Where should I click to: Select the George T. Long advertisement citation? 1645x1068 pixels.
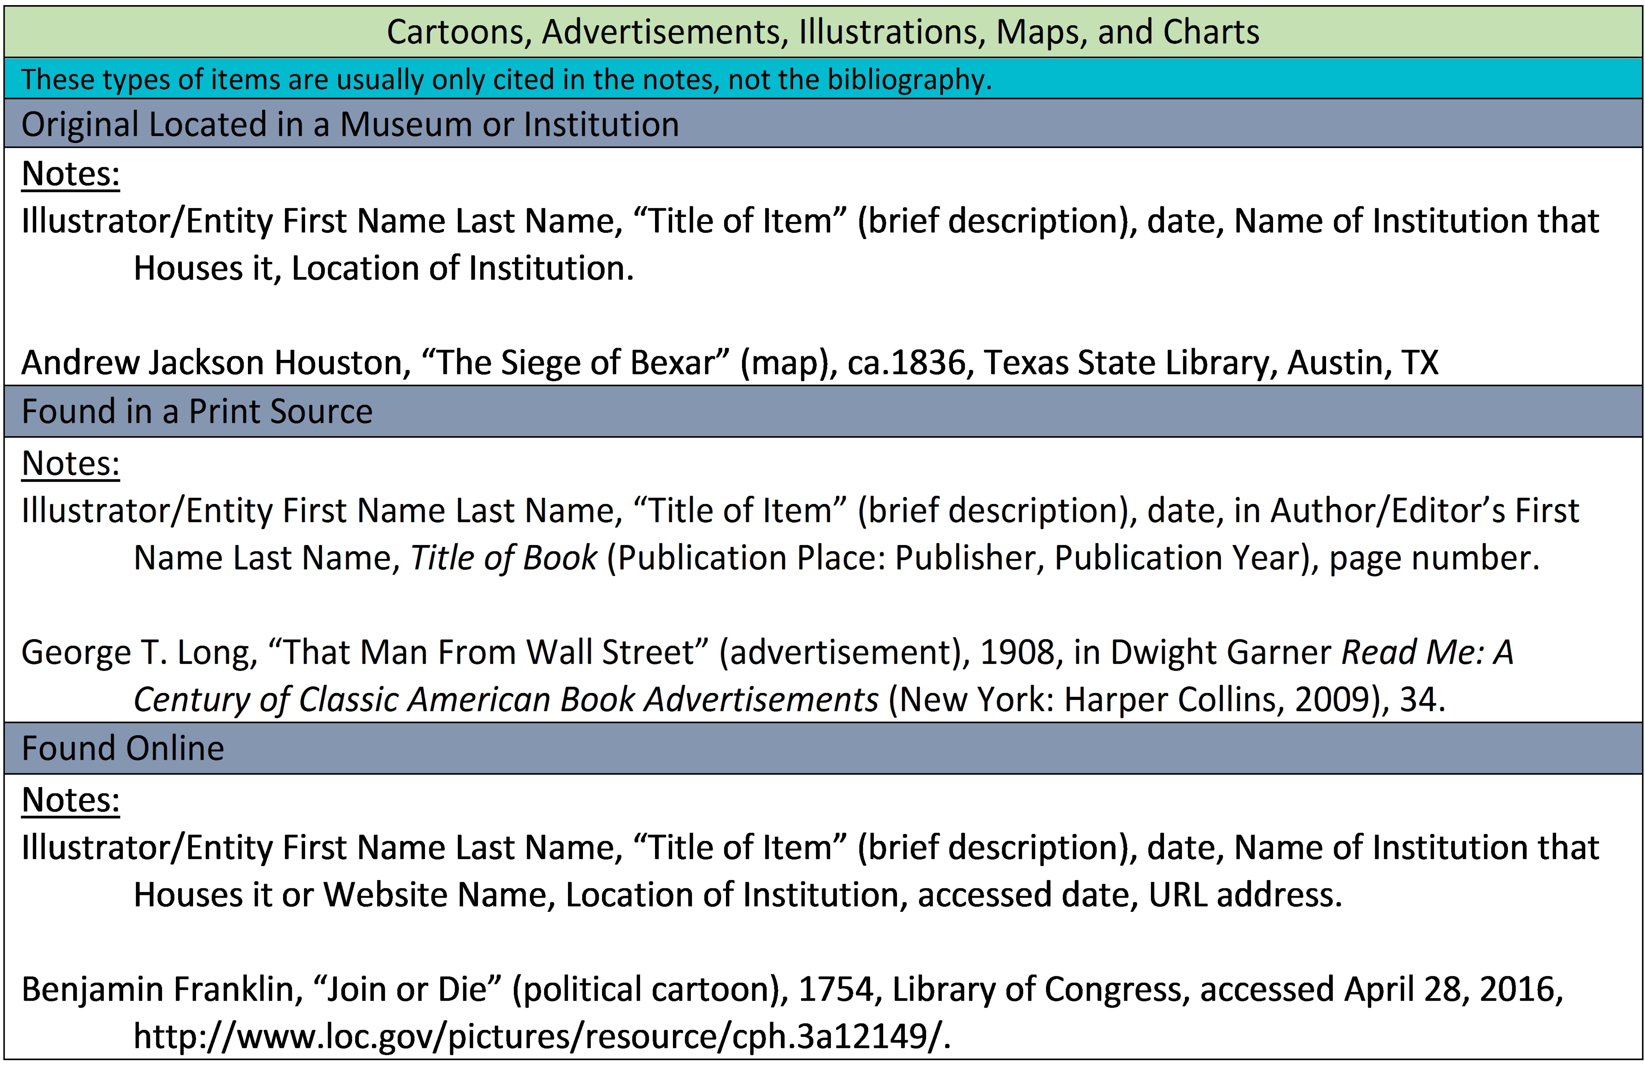tap(795, 650)
